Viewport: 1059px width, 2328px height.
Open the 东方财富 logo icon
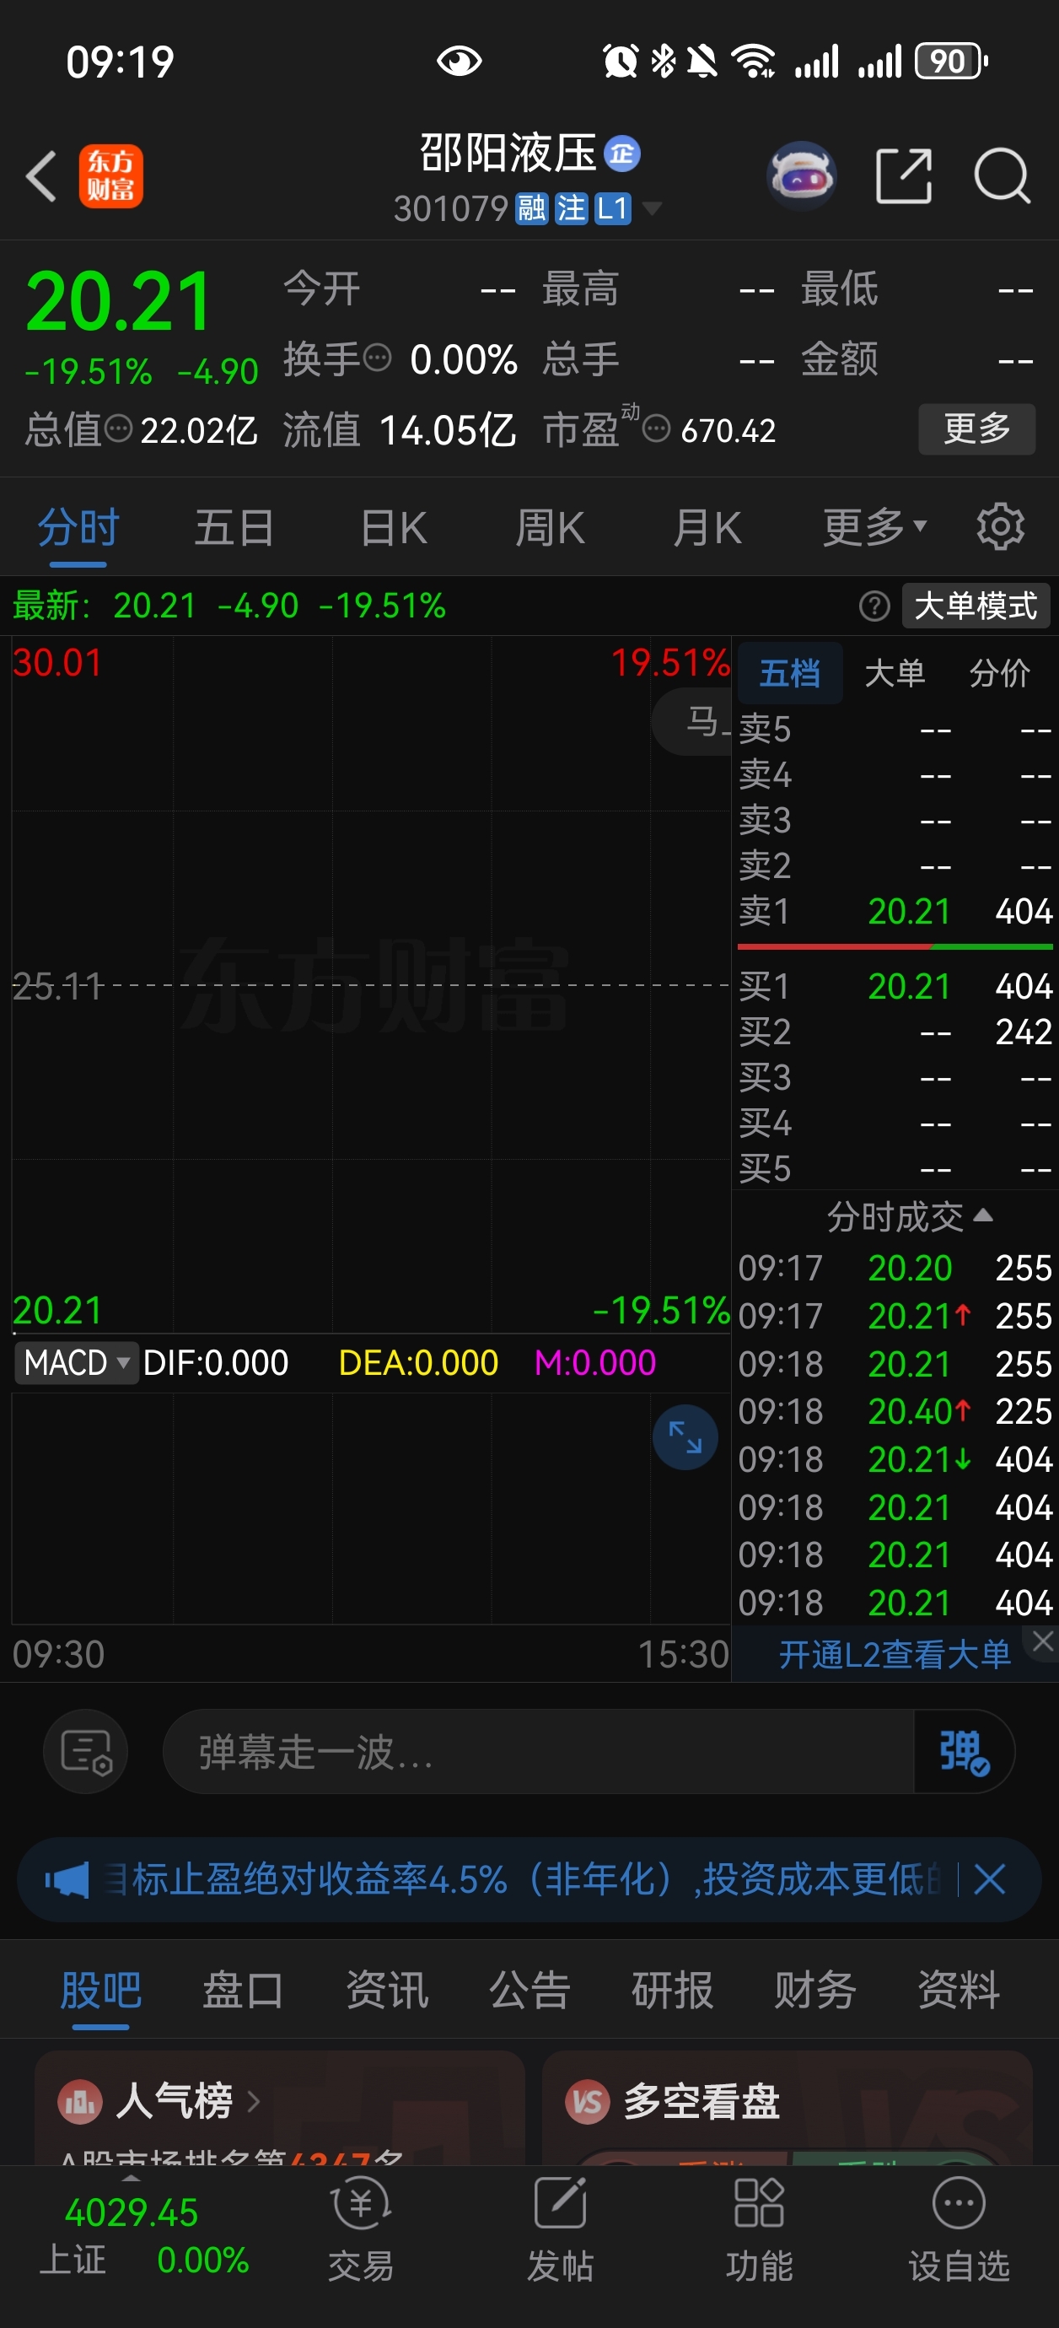[x=110, y=176]
